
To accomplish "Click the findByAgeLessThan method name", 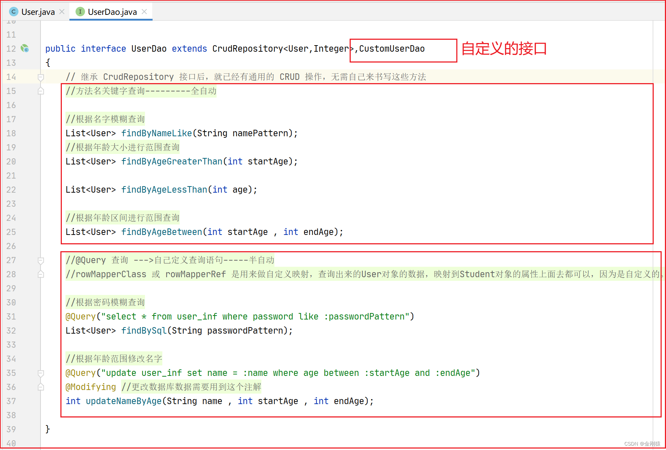I will point(164,190).
